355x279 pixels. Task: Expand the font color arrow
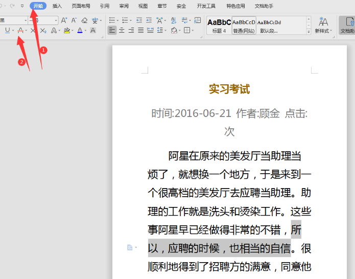(x=86, y=30)
